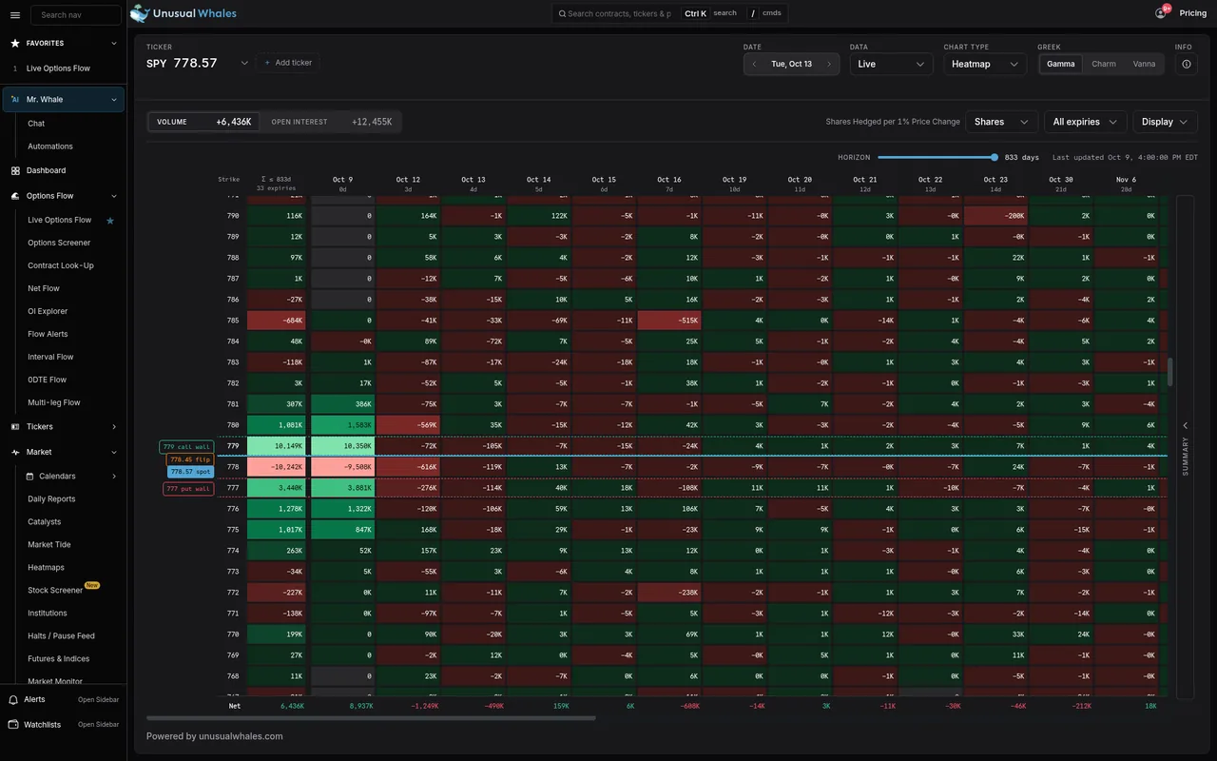Image resolution: width=1217 pixels, height=761 pixels.
Task: Click the notifications bell icon
Action: pyautogui.click(x=1161, y=13)
